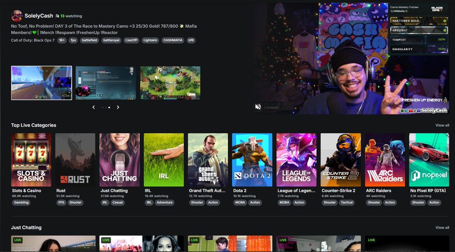Select the first featured stream thumbnail
455x252 pixels.
tap(41, 83)
